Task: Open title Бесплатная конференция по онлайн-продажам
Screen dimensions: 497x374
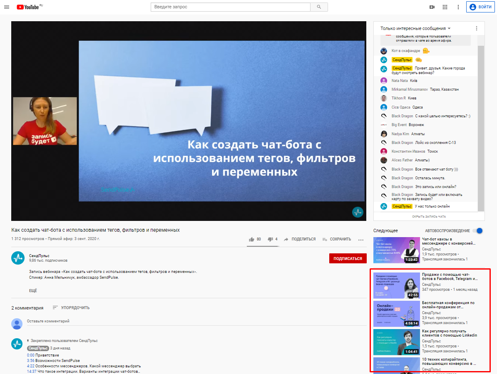Action: click(x=448, y=305)
